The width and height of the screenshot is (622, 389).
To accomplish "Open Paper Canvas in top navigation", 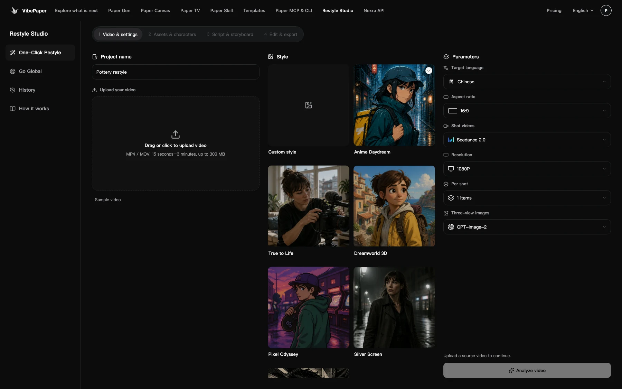I will coord(155,10).
